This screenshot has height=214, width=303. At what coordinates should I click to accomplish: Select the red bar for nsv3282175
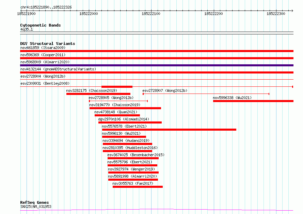pos(98,94)
